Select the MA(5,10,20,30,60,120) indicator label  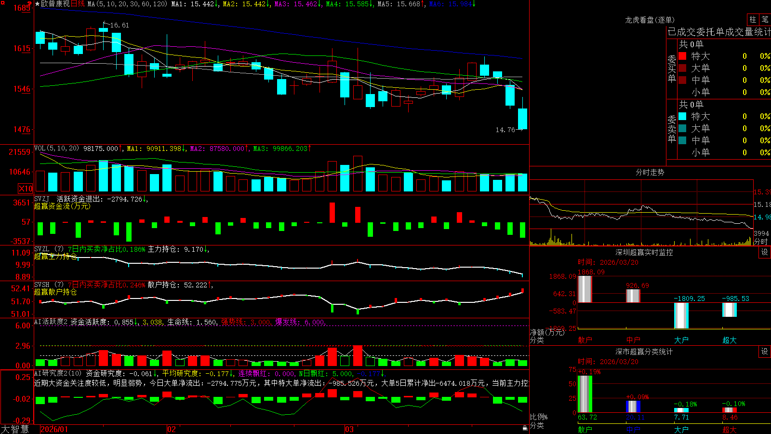127,4
